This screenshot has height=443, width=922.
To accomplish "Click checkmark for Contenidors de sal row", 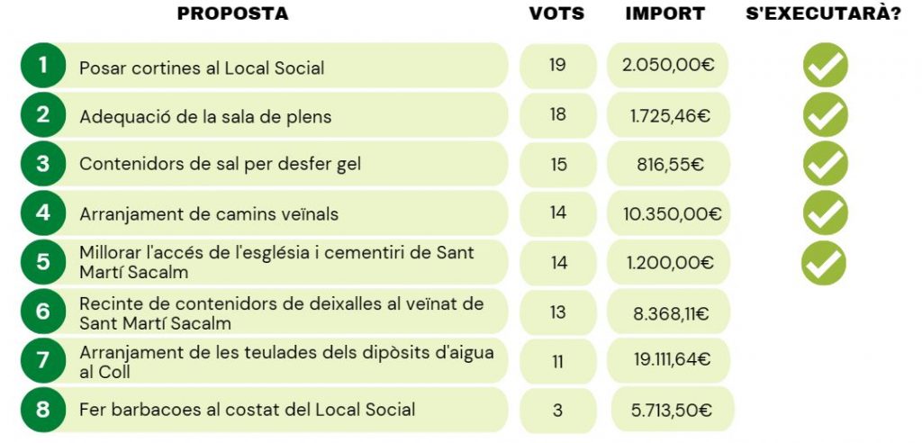I will (x=825, y=164).
